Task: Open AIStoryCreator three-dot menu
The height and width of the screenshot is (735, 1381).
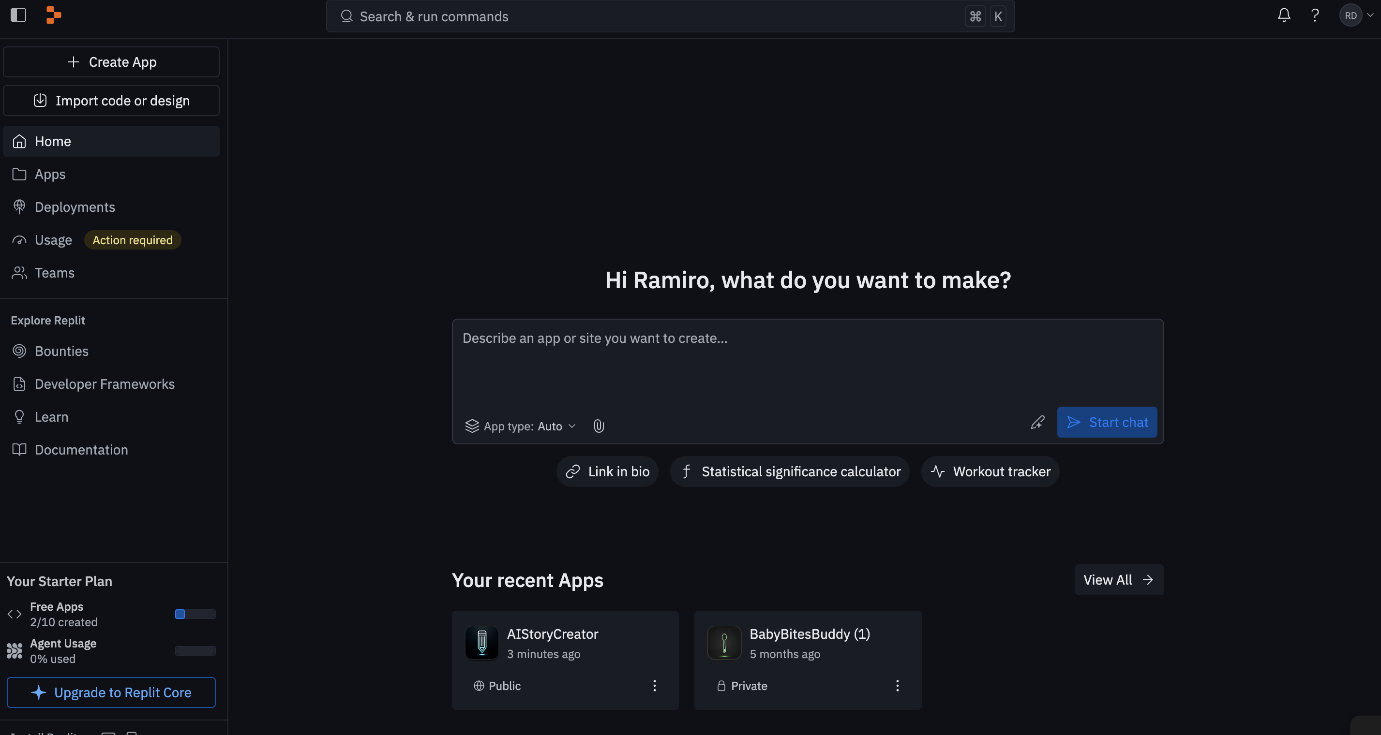Action: (x=654, y=686)
